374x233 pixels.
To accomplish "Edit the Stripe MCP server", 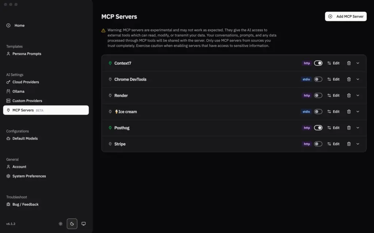I will (x=333, y=144).
